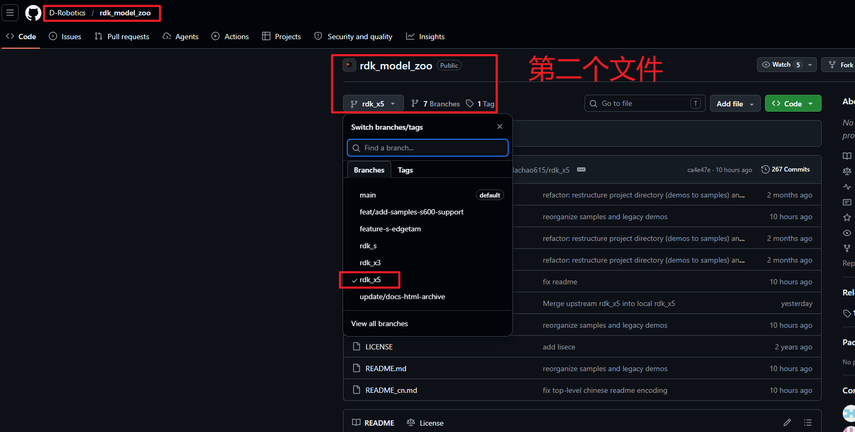
Task: Open the README_cn.md file
Action: pyautogui.click(x=391, y=390)
